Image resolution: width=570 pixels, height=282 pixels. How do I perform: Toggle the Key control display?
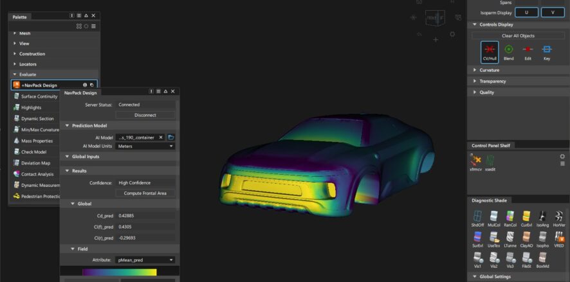547,51
